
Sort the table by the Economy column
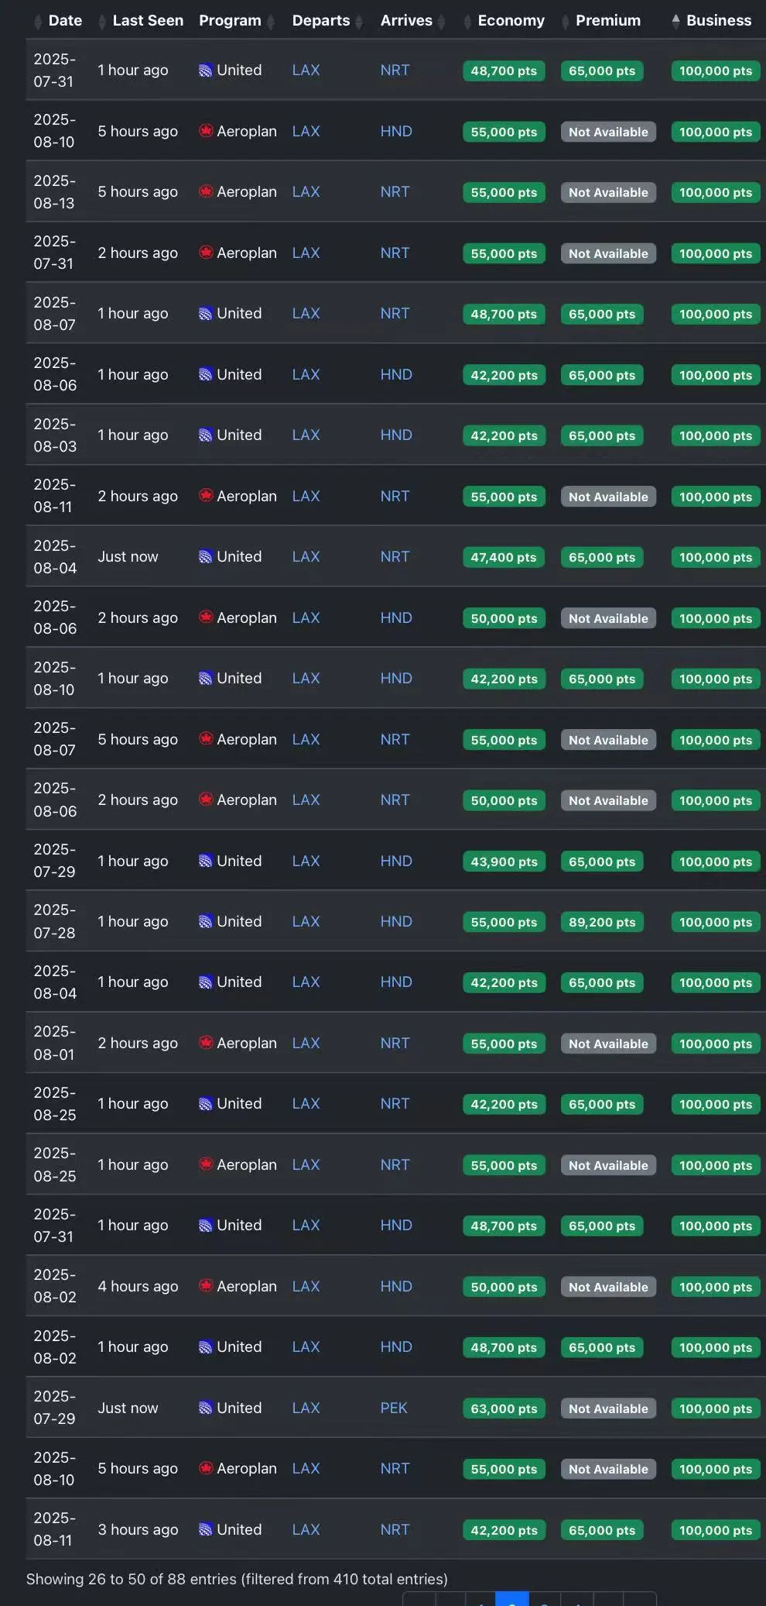(x=511, y=21)
